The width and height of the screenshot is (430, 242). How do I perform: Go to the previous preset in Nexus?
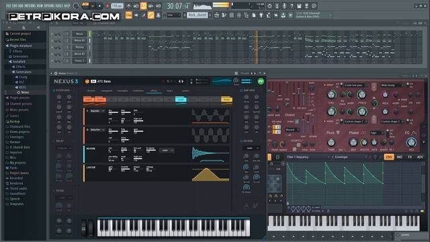[179, 81]
